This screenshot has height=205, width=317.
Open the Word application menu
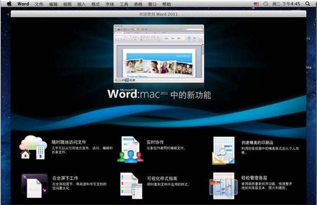click(23, 4)
